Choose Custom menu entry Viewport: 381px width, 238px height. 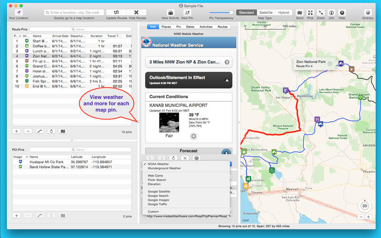[186, 211]
